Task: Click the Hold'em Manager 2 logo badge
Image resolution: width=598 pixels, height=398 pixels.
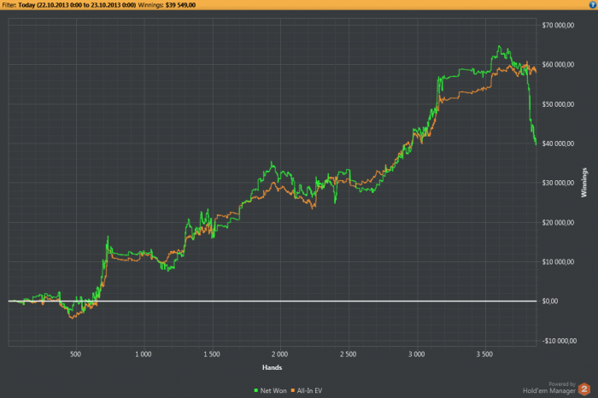Action: click(x=584, y=389)
